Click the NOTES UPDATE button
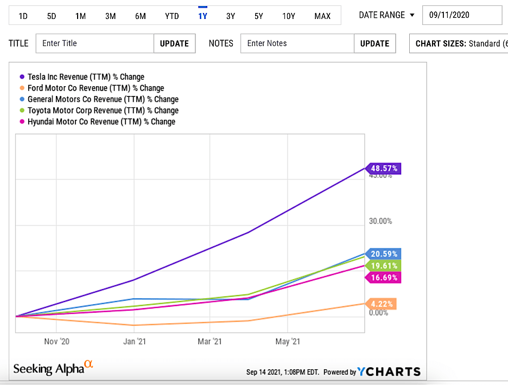Screen dimensions: 508x385 [374, 43]
